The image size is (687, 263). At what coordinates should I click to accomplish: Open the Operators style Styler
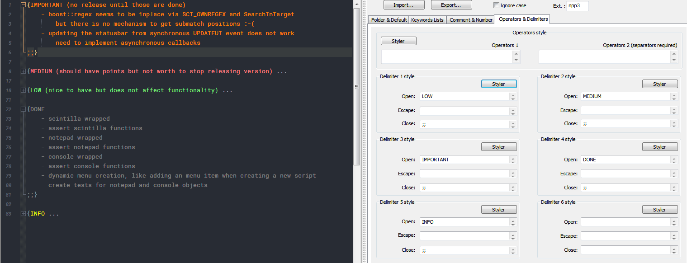(398, 41)
